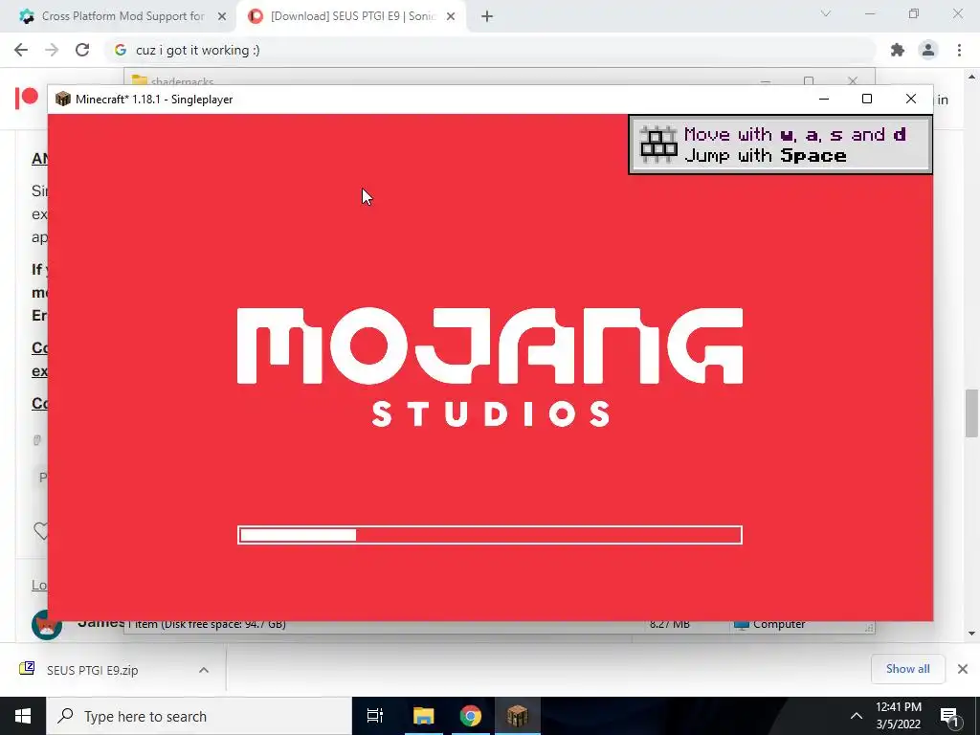Viewport: 980px width, 735px height.
Task: Minimize the Minecraft window
Action: (824, 99)
